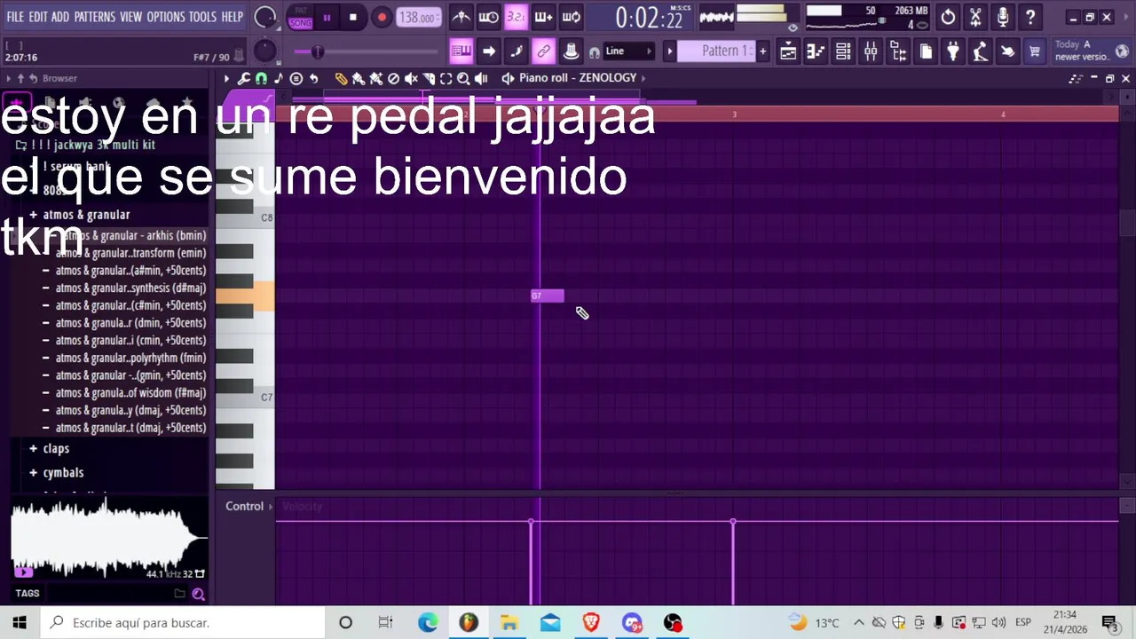Viewport: 1136px width, 639px height.
Task: Toggle loop recording
Action: [x=571, y=17]
